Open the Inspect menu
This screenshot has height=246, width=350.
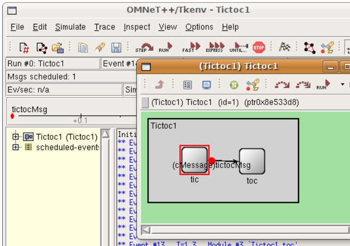pyautogui.click(x=137, y=27)
